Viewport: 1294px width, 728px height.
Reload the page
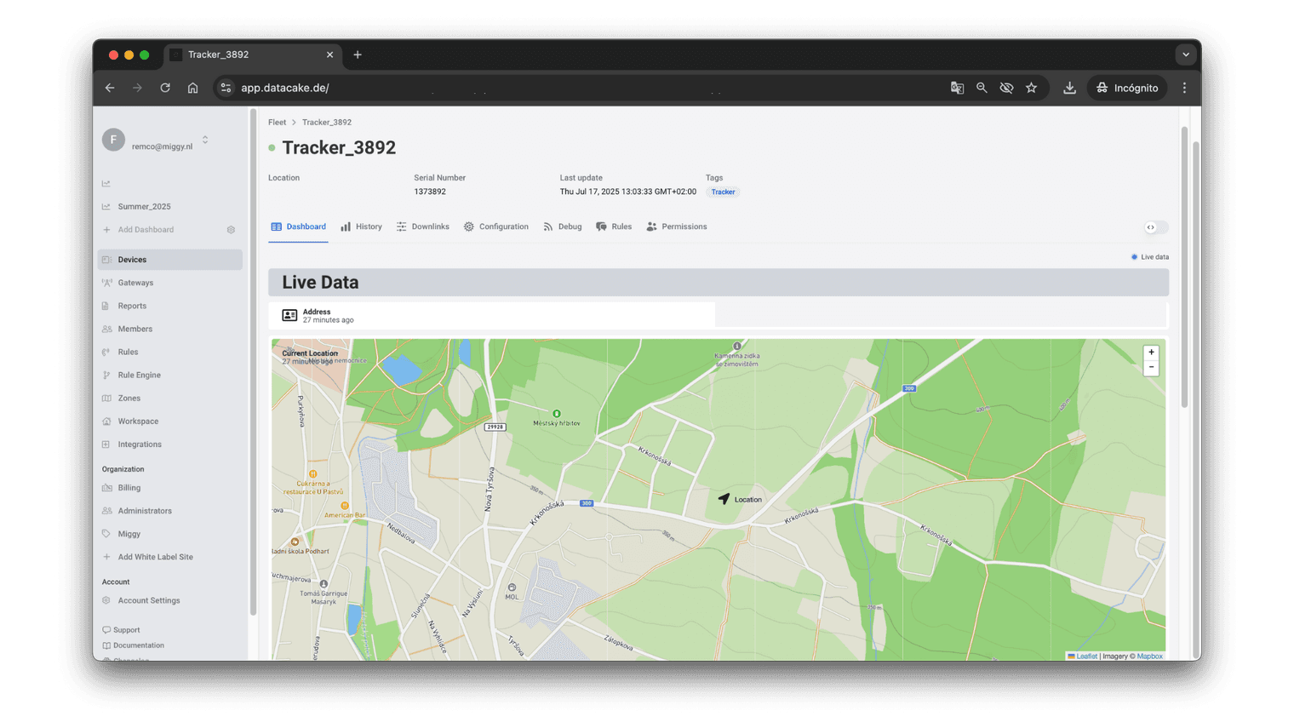[165, 88]
